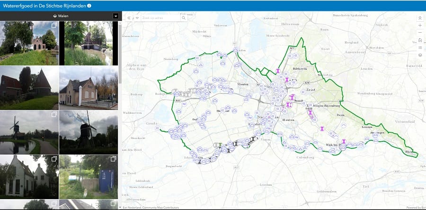Select the green-topped marker near the Lek river
The width and height of the screenshot is (426, 210).
pos(220,145)
